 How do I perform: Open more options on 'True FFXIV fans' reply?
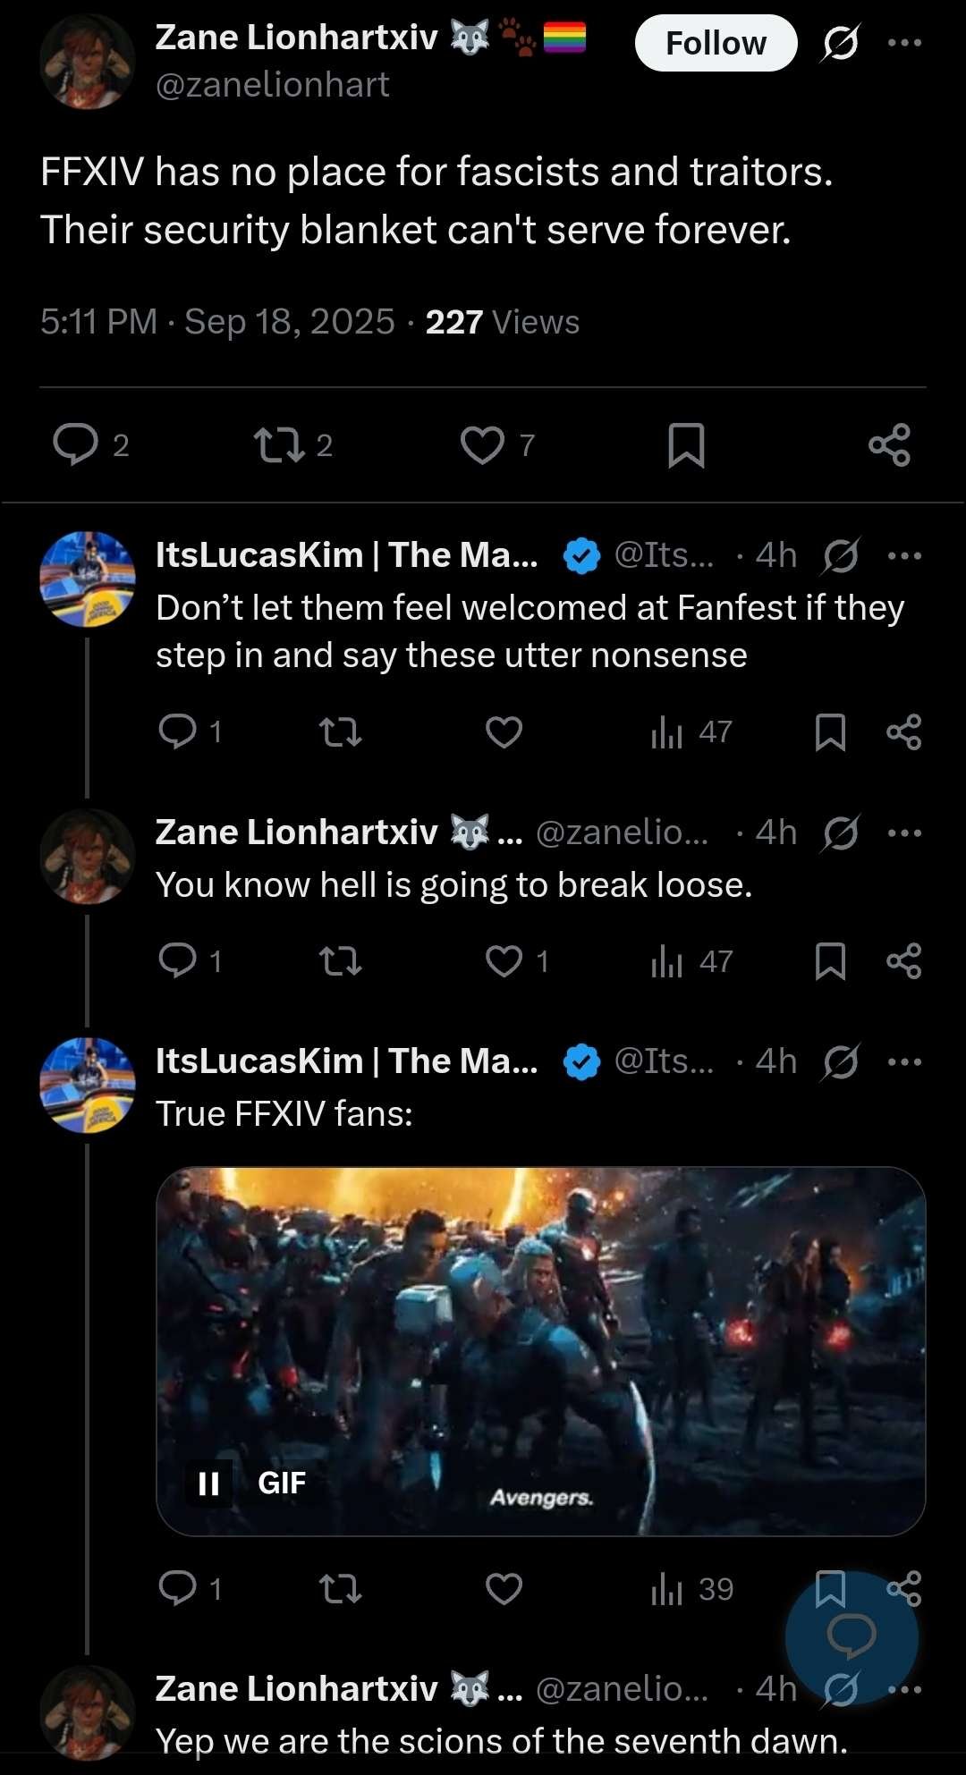coord(904,1062)
